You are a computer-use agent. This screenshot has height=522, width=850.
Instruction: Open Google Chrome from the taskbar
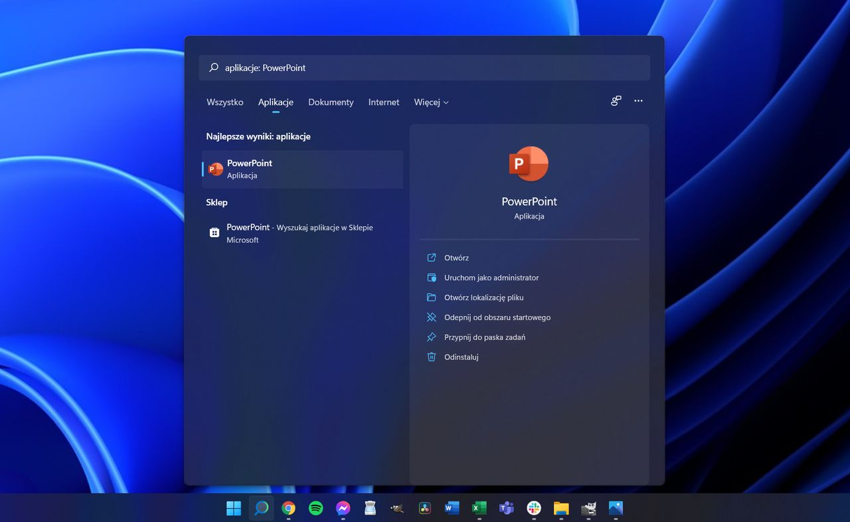pyautogui.click(x=288, y=508)
